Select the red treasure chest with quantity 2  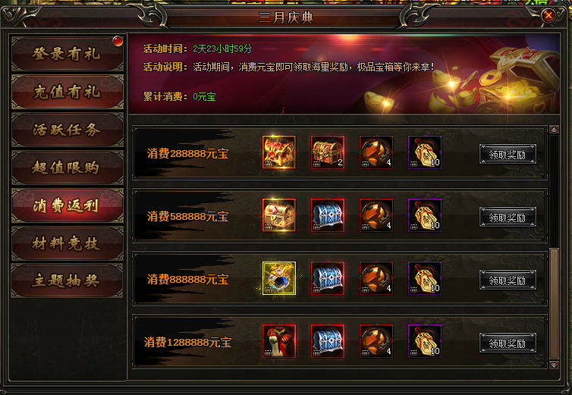[x=328, y=152]
